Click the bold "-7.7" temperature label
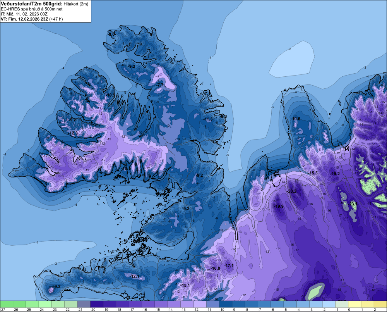The width and height of the screenshot is (387, 312). (x=160, y=85)
